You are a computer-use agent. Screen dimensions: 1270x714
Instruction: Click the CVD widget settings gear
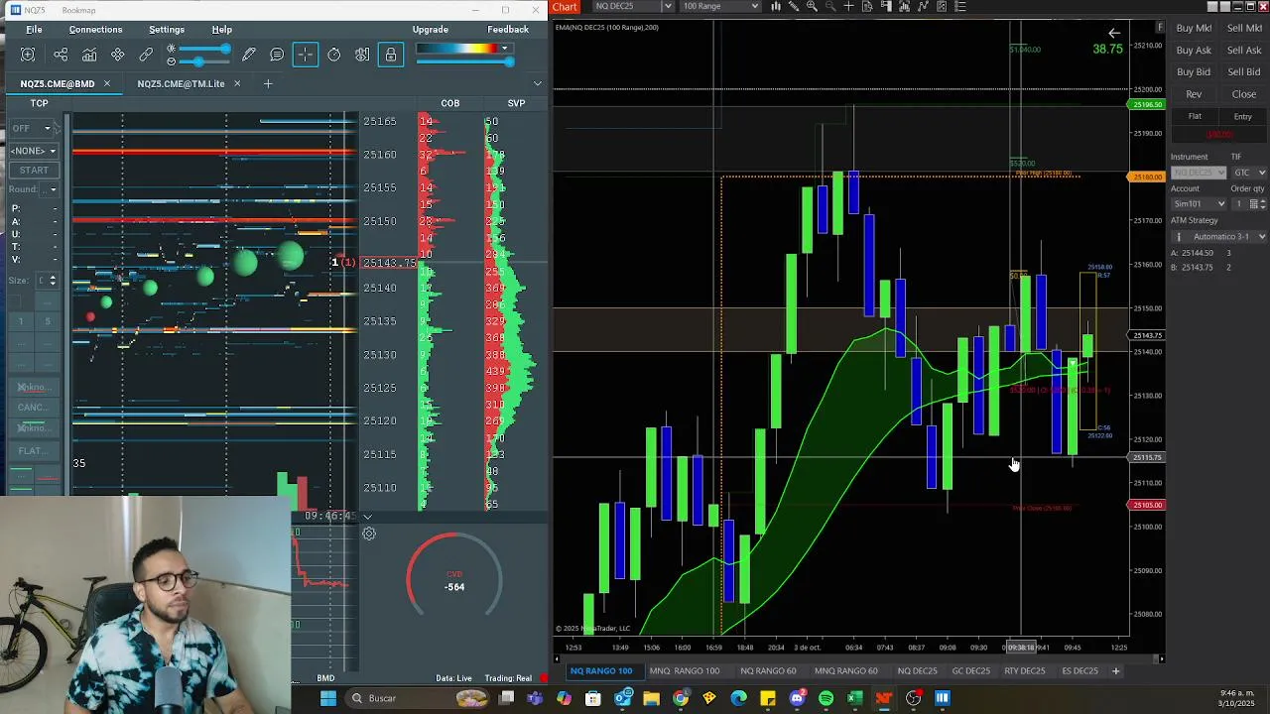pyautogui.click(x=369, y=534)
